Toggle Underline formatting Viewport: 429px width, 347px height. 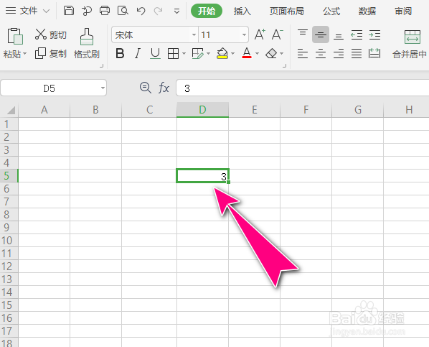coord(156,53)
